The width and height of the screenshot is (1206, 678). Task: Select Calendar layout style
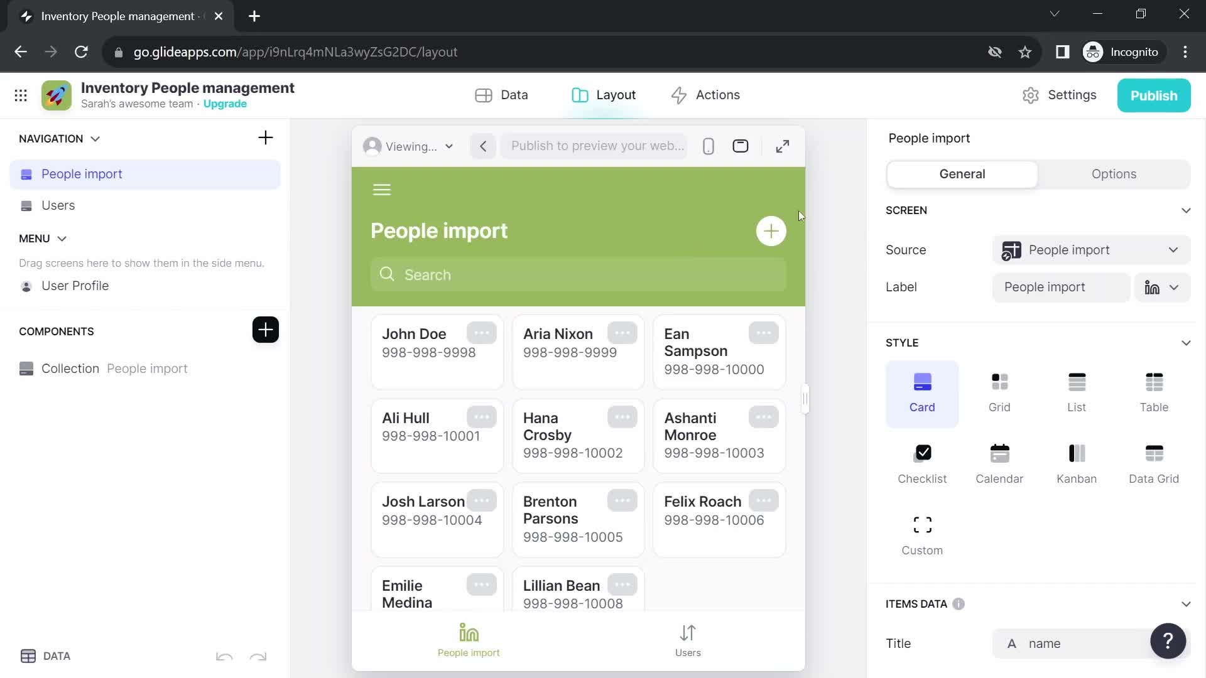(x=1000, y=462)
